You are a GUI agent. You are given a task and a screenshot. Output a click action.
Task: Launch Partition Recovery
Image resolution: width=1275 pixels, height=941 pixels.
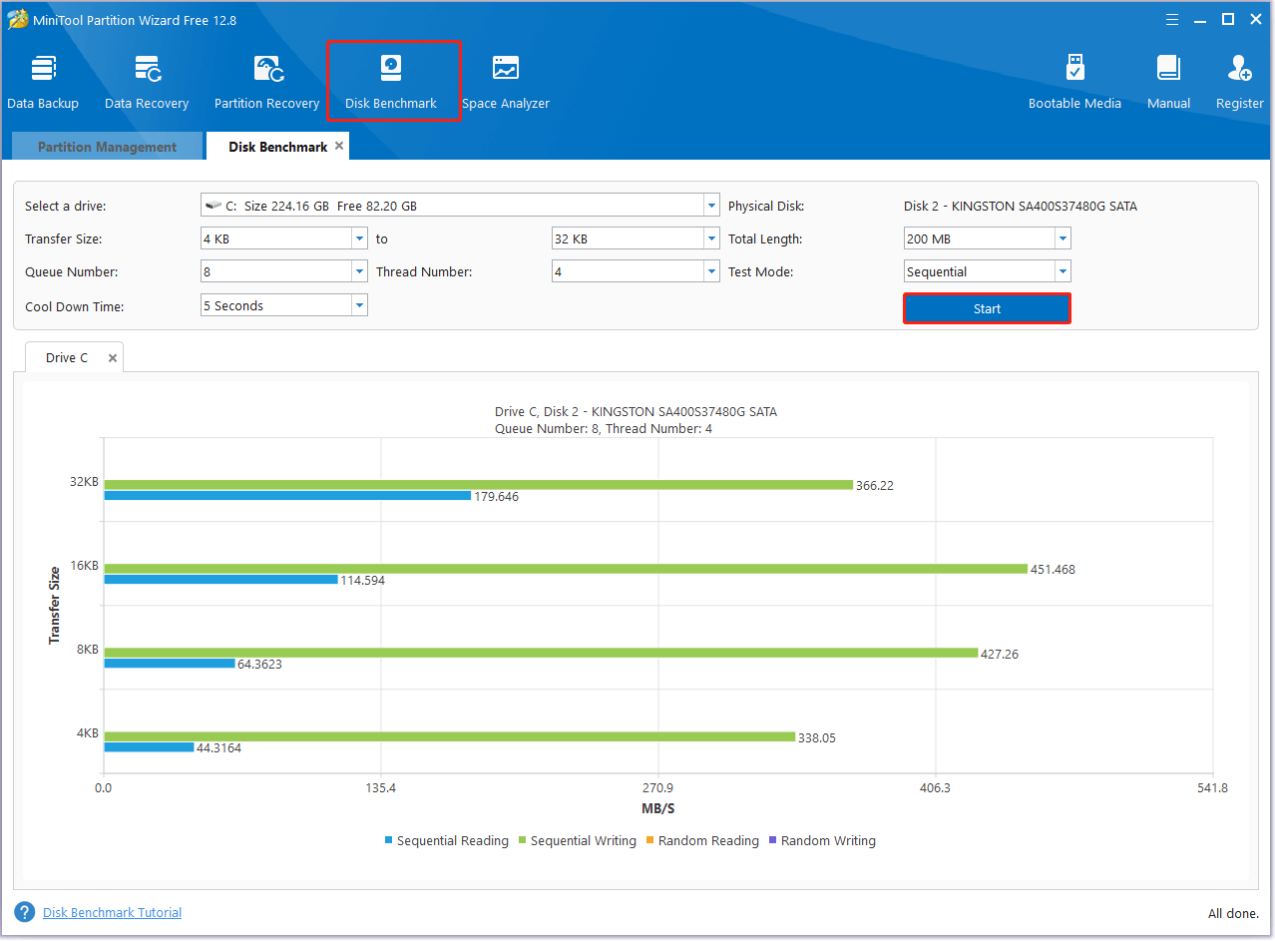pyautogui.click(x=266, y=82)
